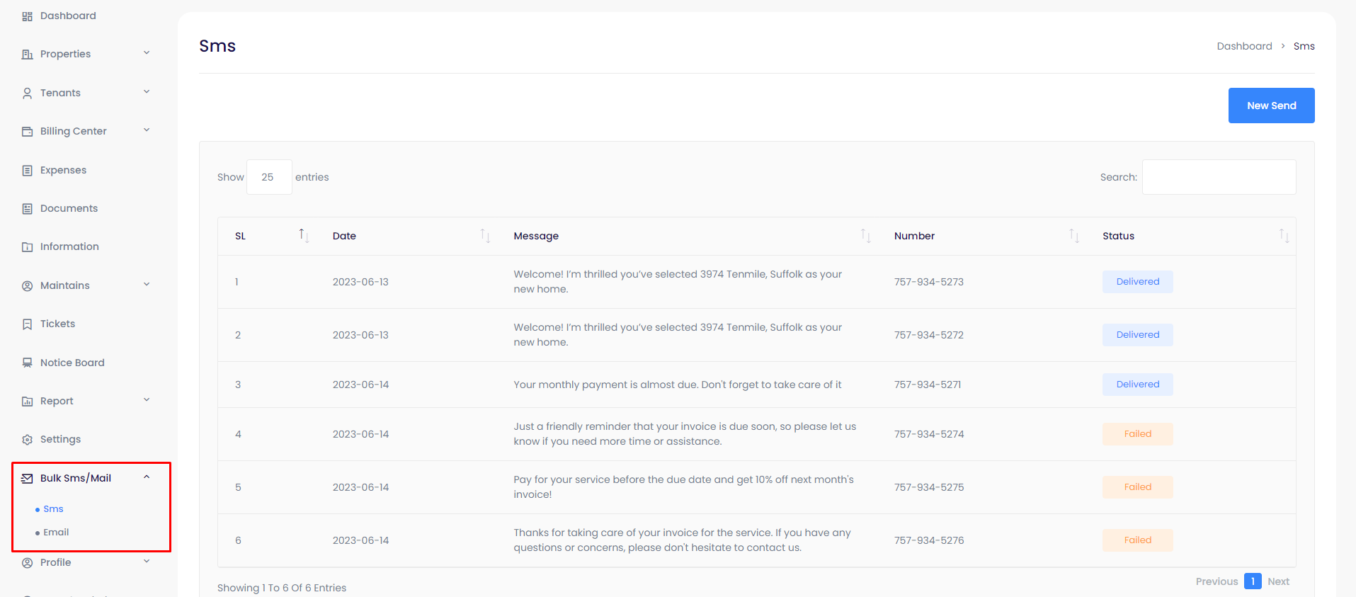Open the Email submenu item

(x=56, y=533)
